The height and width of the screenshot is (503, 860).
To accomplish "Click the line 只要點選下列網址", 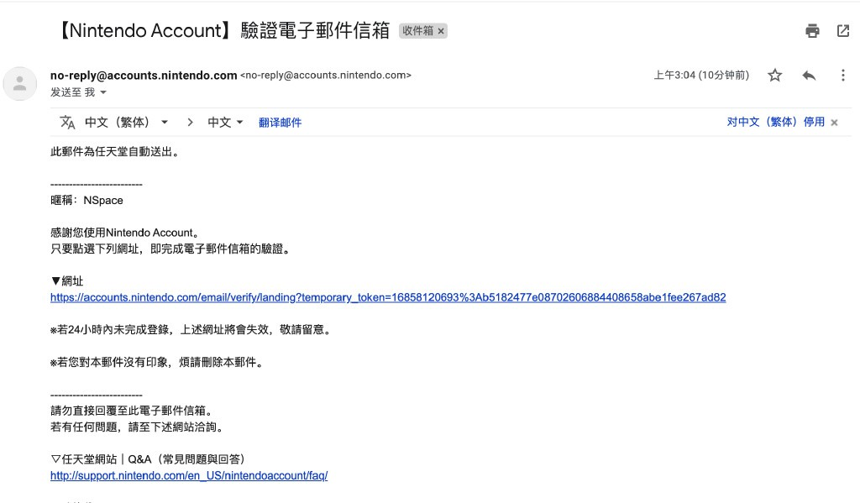I will pos(170,249).
